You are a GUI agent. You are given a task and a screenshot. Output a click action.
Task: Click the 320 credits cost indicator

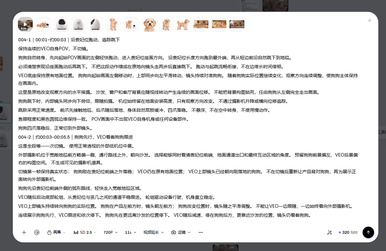tap(348, 232)
